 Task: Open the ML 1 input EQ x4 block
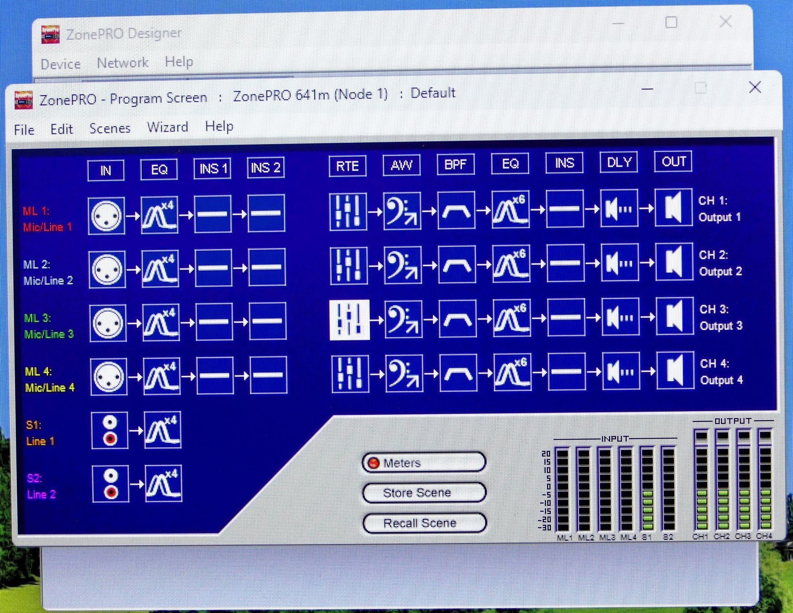click(159, 215)
